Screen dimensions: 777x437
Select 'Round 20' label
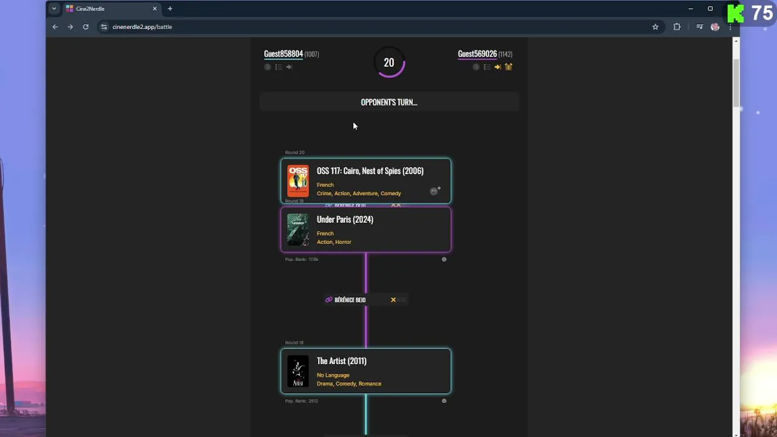[x=295, y=152]
